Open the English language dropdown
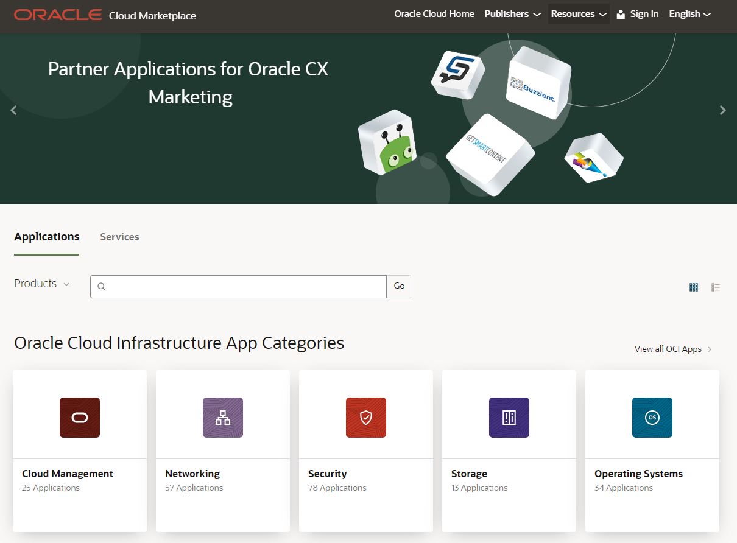 point(690,14)
